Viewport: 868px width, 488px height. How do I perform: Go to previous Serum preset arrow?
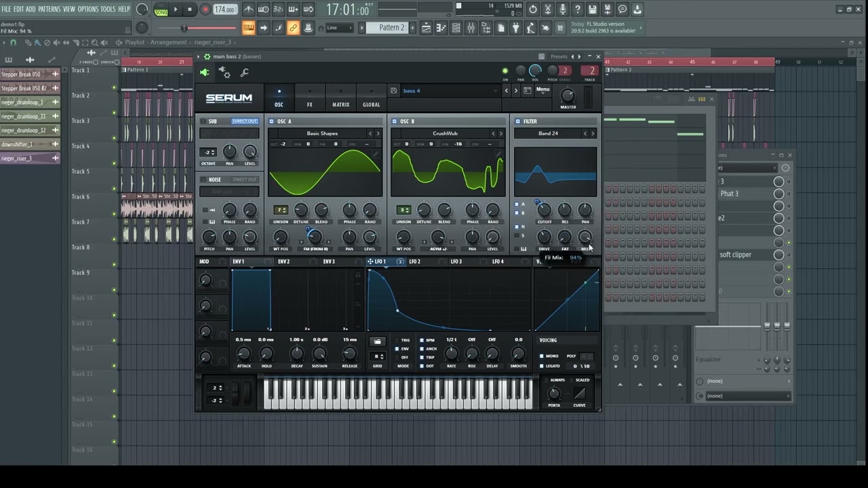[506, 91]
